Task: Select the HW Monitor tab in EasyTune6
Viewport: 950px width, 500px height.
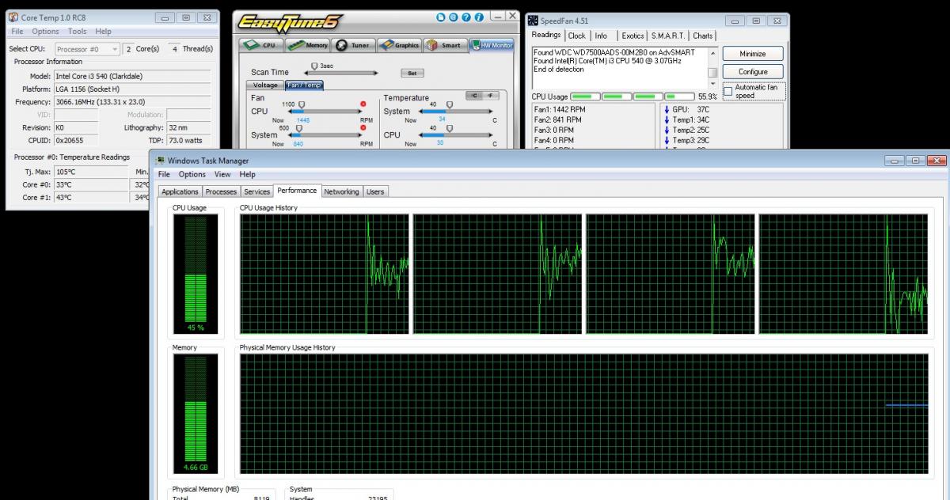Action: coord(491,45)
